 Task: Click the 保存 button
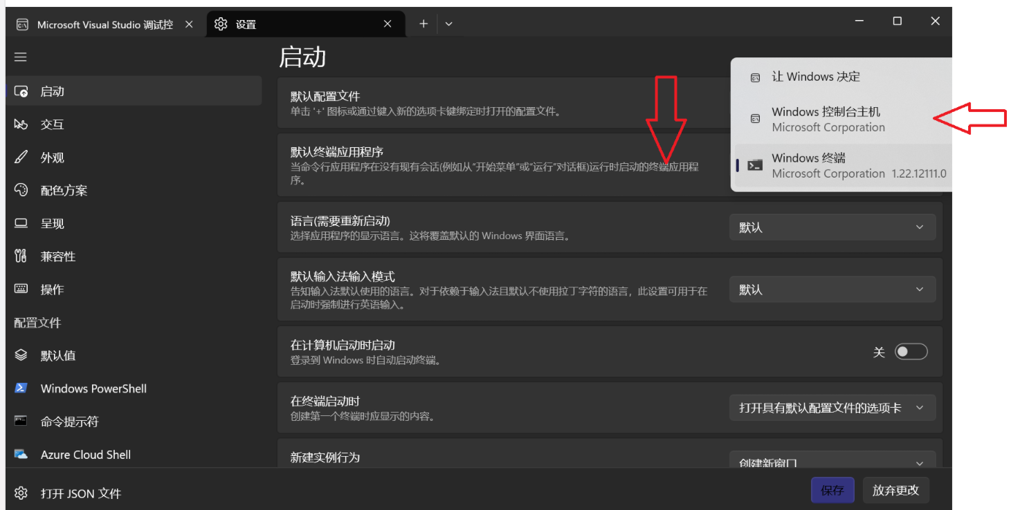[832, 490]
